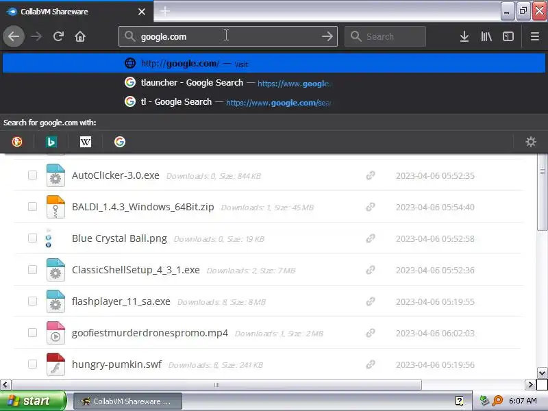The height and width of the screenshot is (411, 548).
Task: Check the ClassicShellSetup_4_3_1.exe checkbox
Action: pyautogui.click(x=32, y=269)
